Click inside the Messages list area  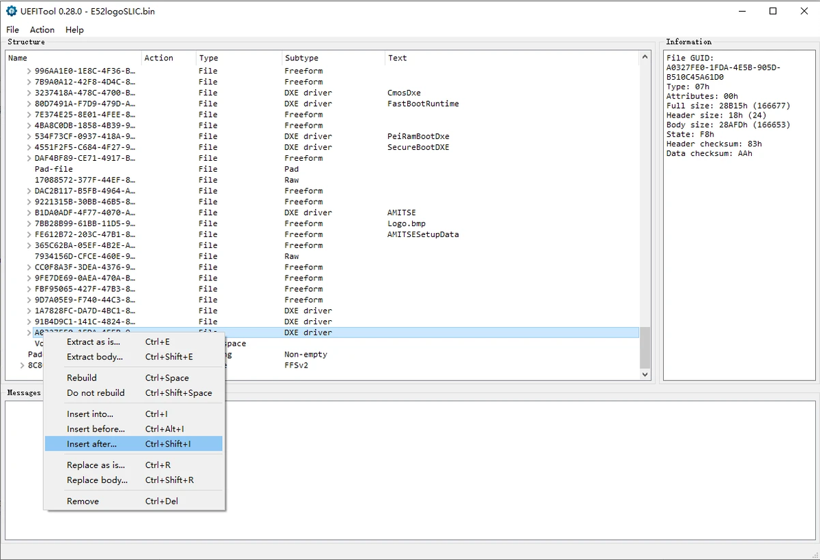coord(411,470)
